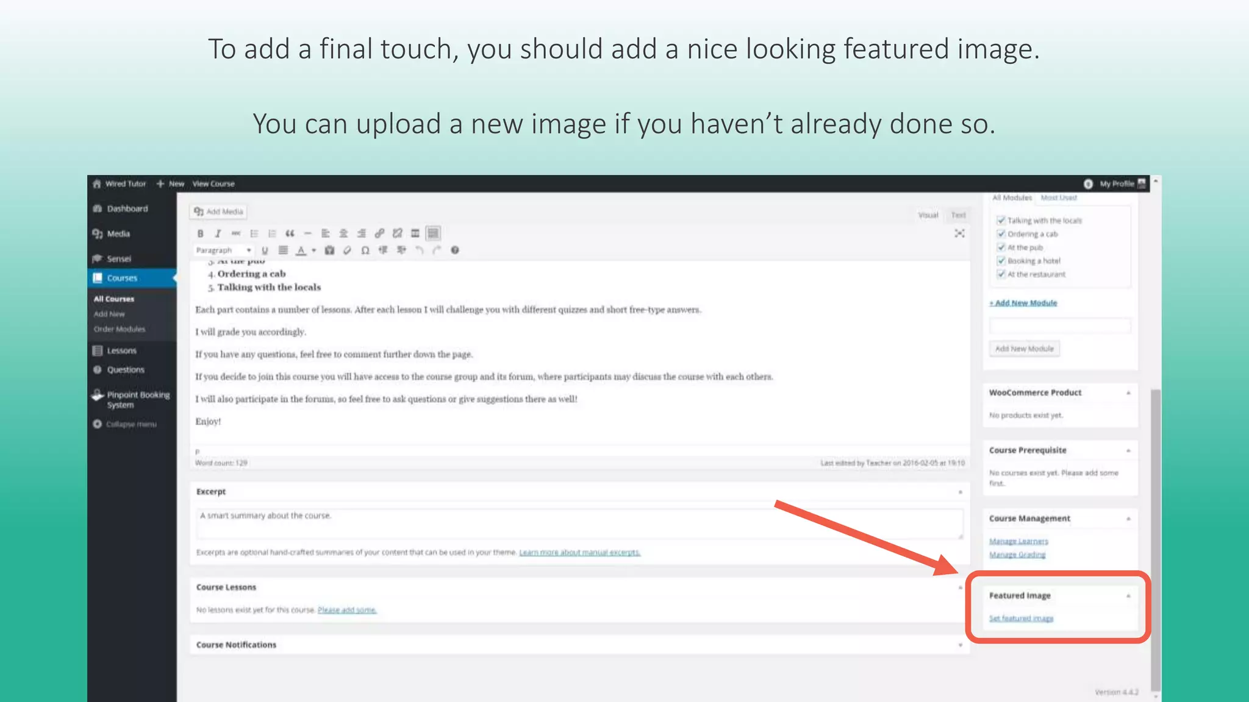Decrease paragraph indent
Viewport: 1249px width, 702px height.
point(383,250)
